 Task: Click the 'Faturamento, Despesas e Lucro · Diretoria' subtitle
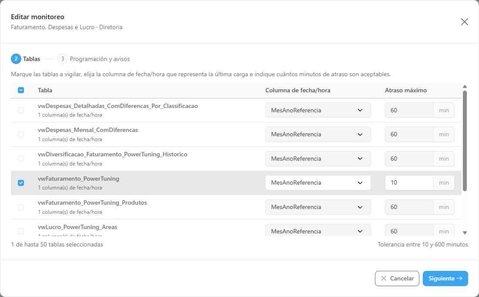tap(67, 27)
